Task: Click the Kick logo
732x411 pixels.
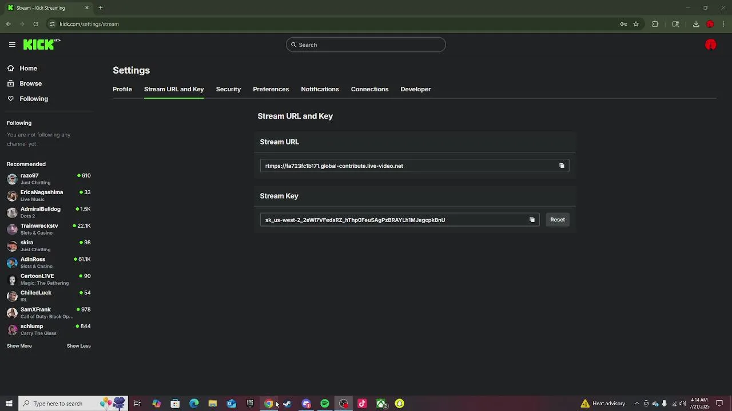Action: point(42,45)
